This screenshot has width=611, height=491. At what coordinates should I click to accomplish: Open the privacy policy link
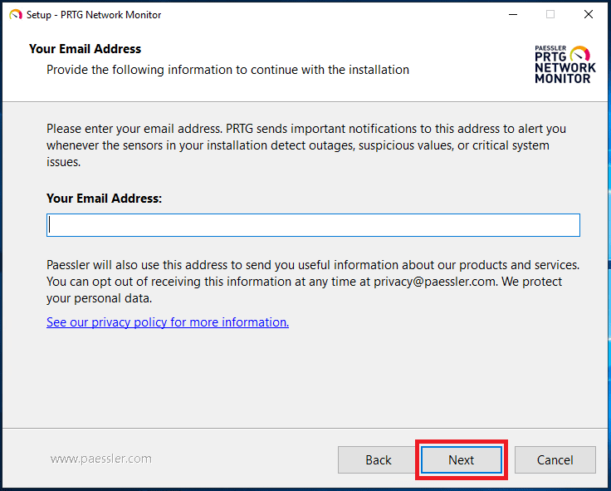[168, 322]
